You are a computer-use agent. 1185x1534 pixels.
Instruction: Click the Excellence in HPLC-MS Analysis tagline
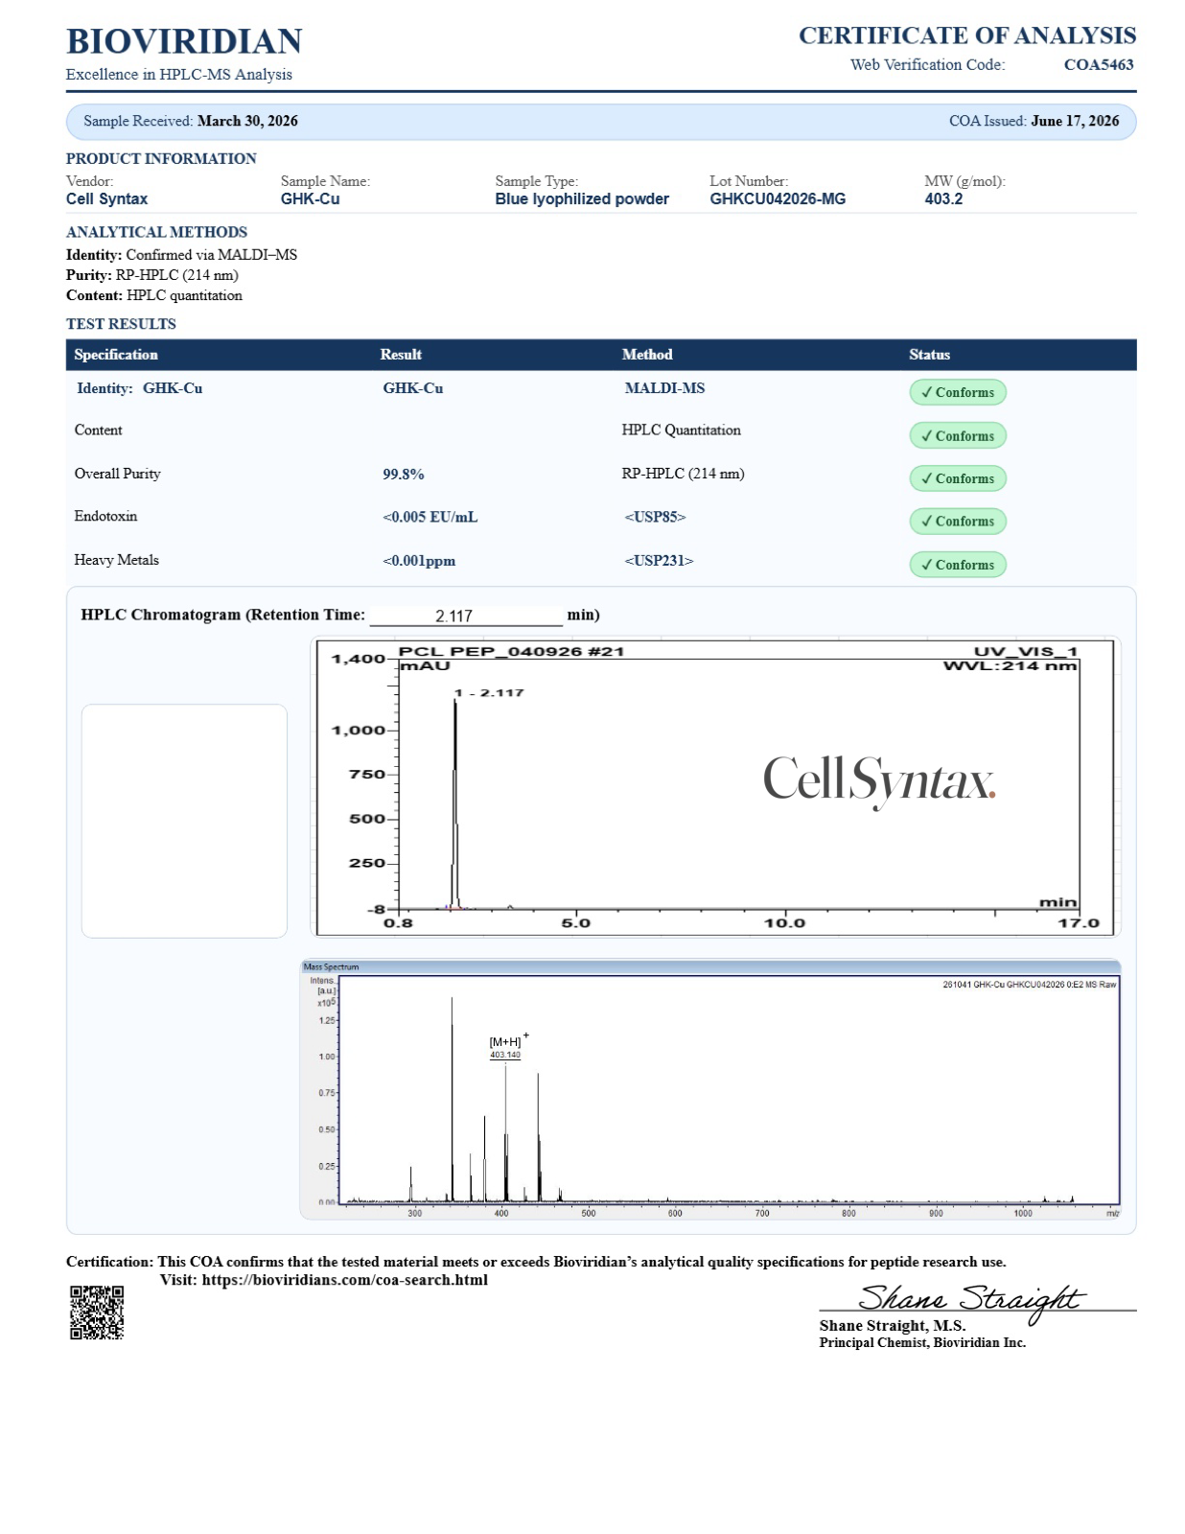pyautogui.click(x=179, y=75)
